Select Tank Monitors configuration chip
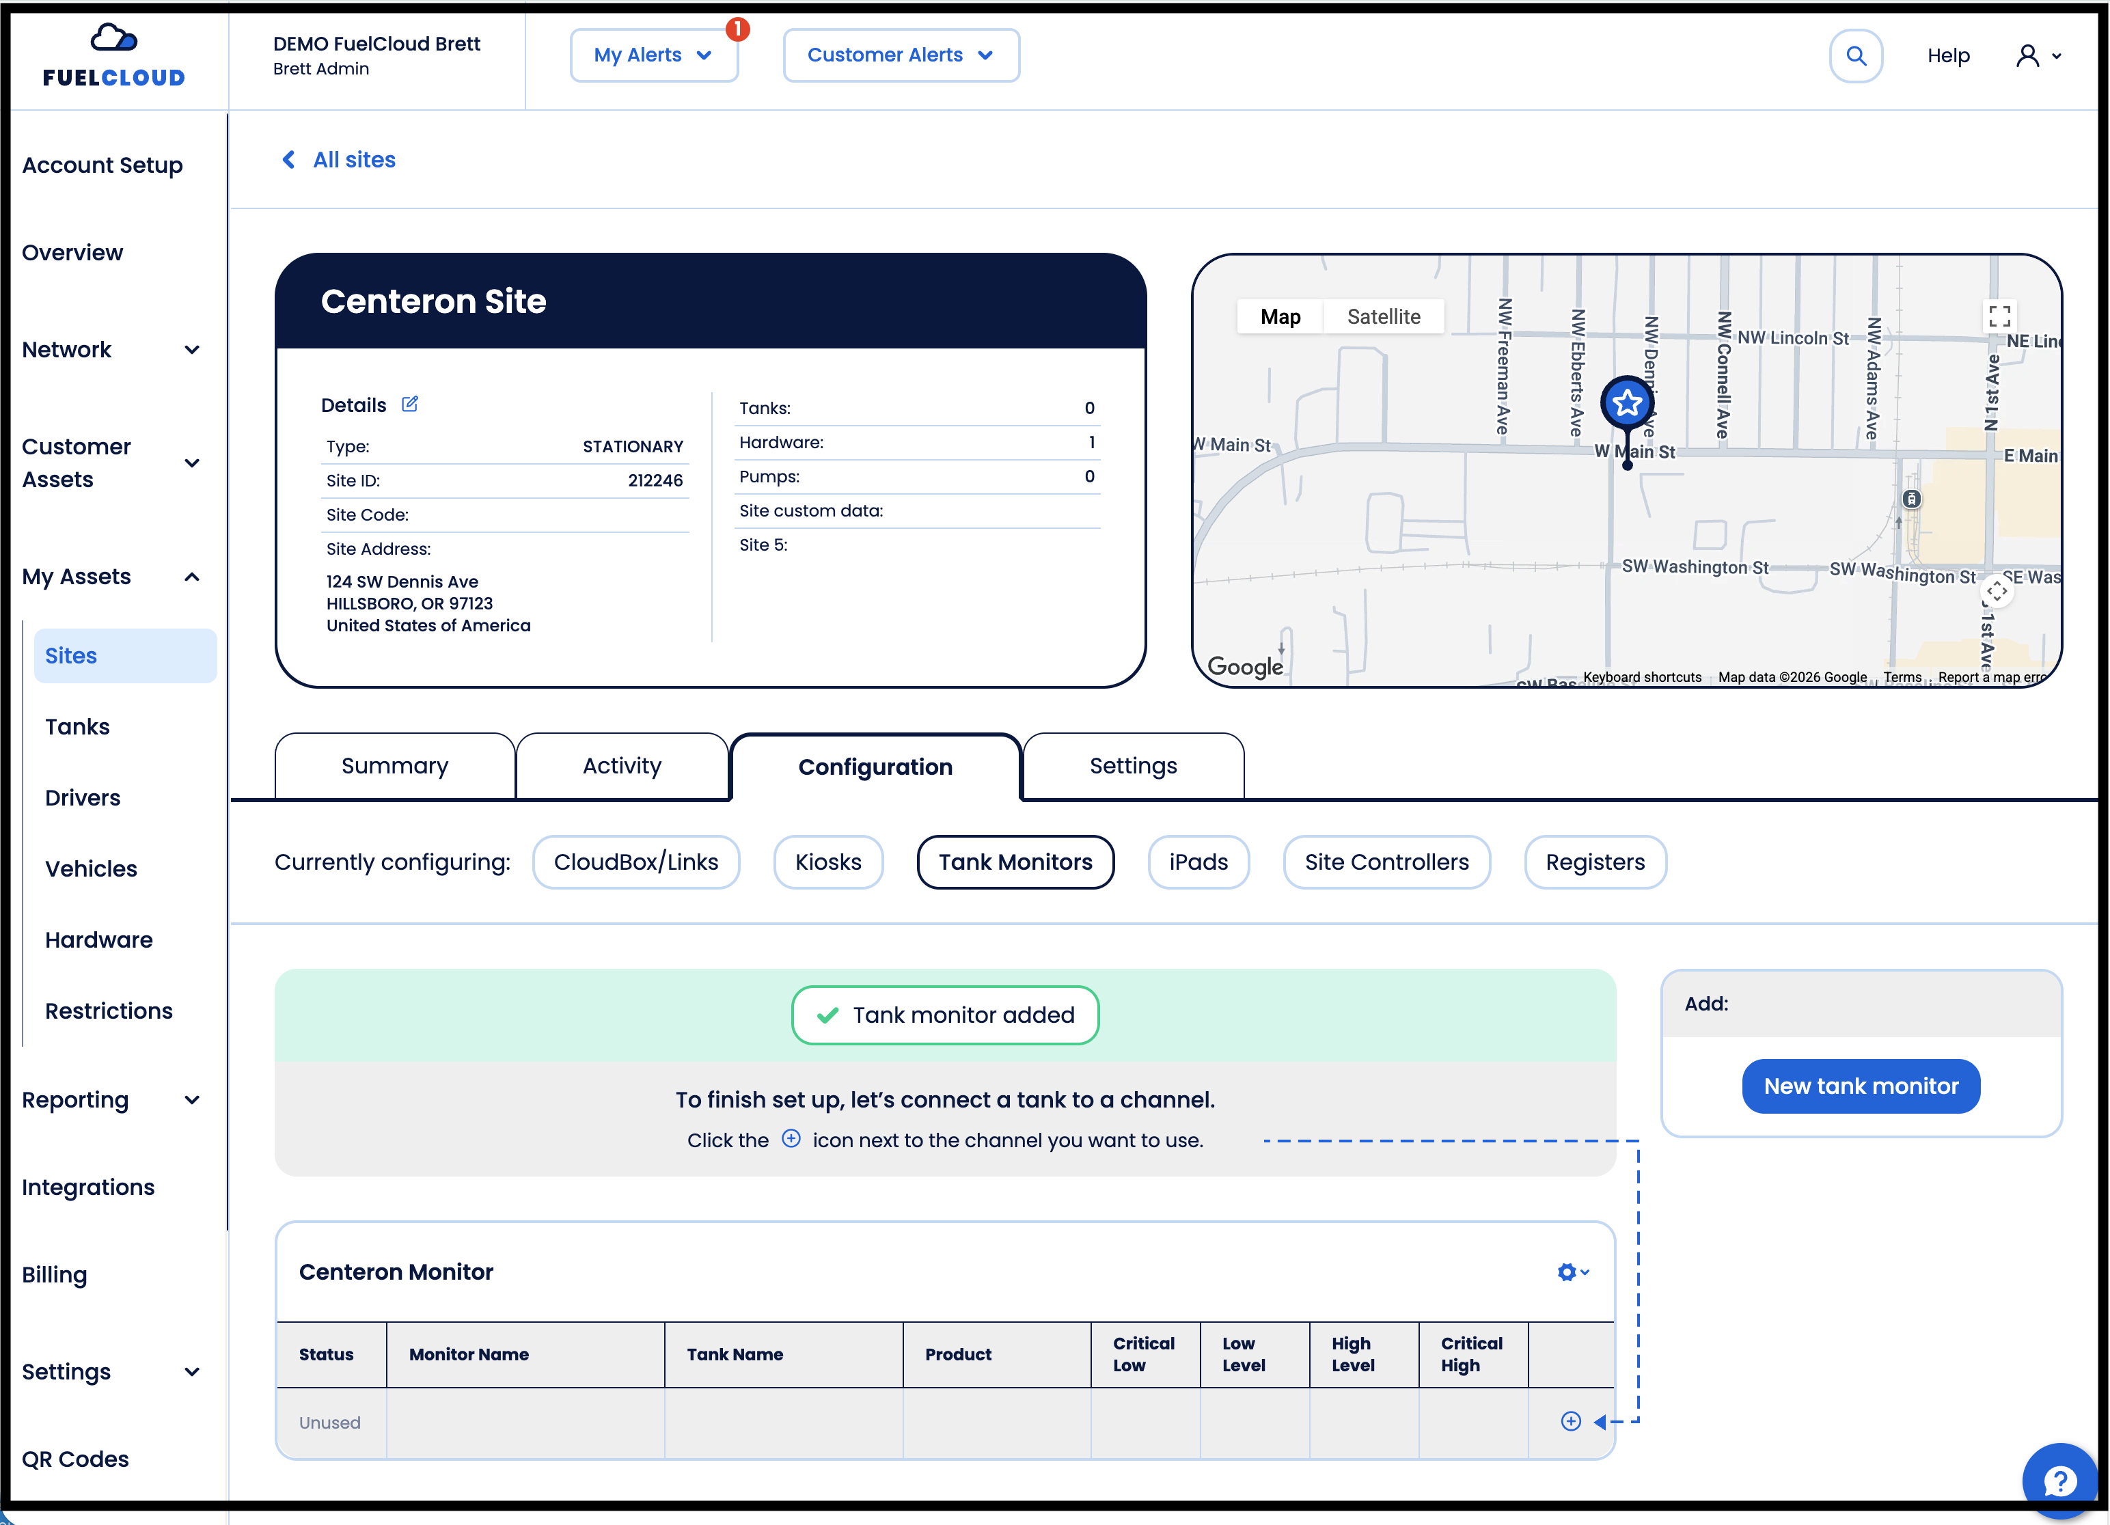This screenshot has width=2110, height=1525. pyautogui.click(x=1015, y=862)
